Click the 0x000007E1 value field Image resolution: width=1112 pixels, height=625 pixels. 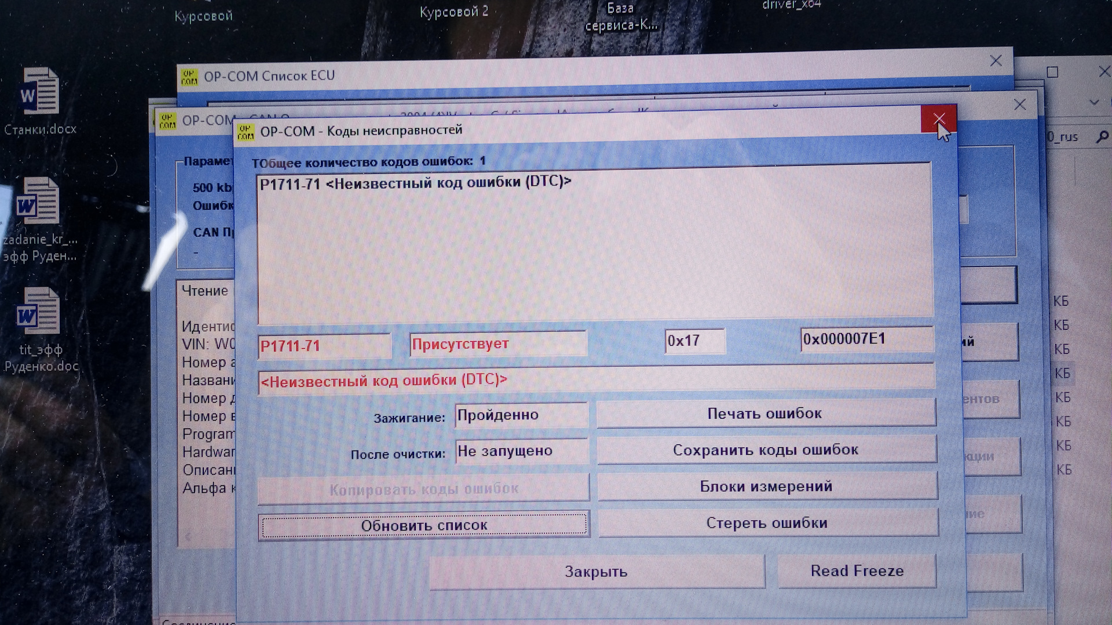[x=867, y=339]
